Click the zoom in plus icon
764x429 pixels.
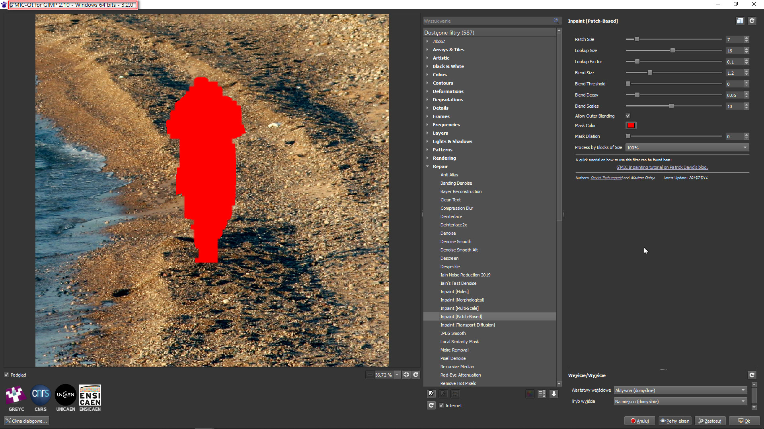tap(406, 375)
